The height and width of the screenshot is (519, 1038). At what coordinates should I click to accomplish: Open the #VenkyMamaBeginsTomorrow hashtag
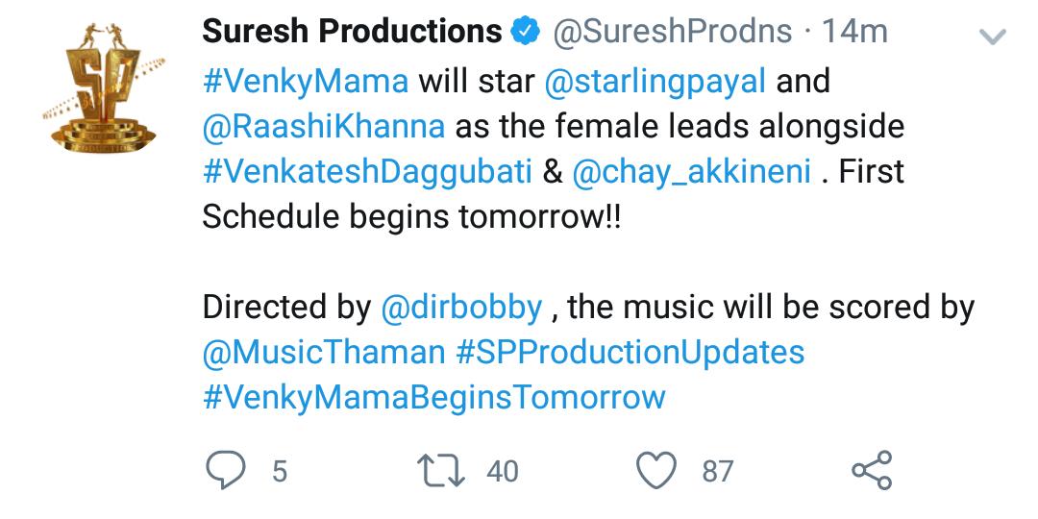pos(434,398)
